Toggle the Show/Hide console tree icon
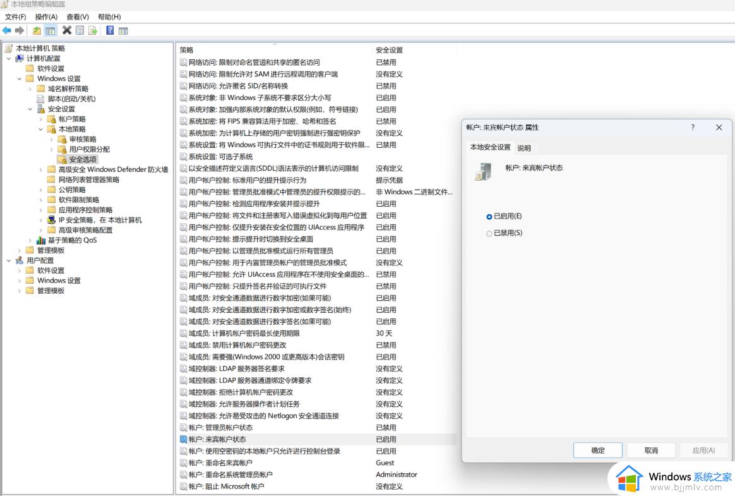 click(x=50, y=30)
